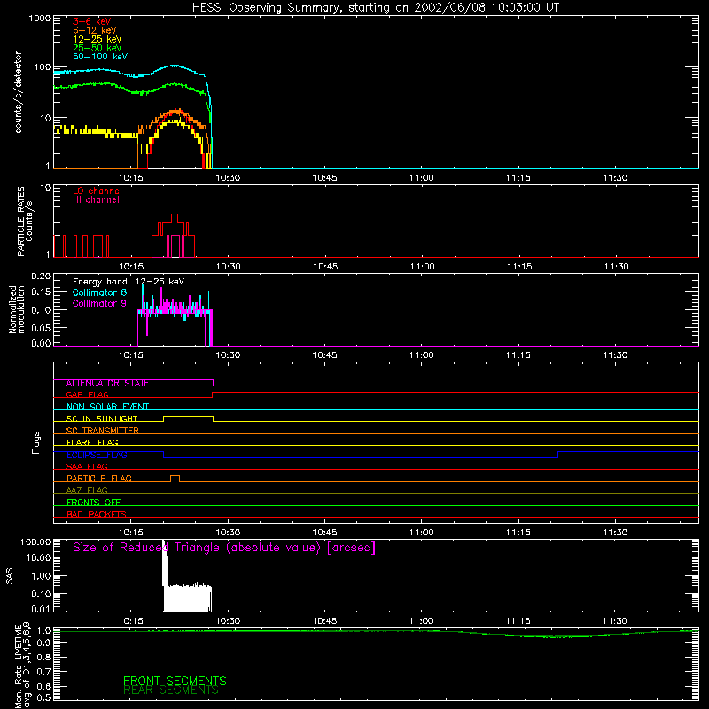
Task: Click the PARTICLE_FLAG label
Action: coord(99,479)
